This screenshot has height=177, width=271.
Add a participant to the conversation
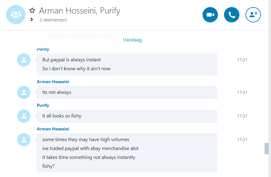pos(253,15)
